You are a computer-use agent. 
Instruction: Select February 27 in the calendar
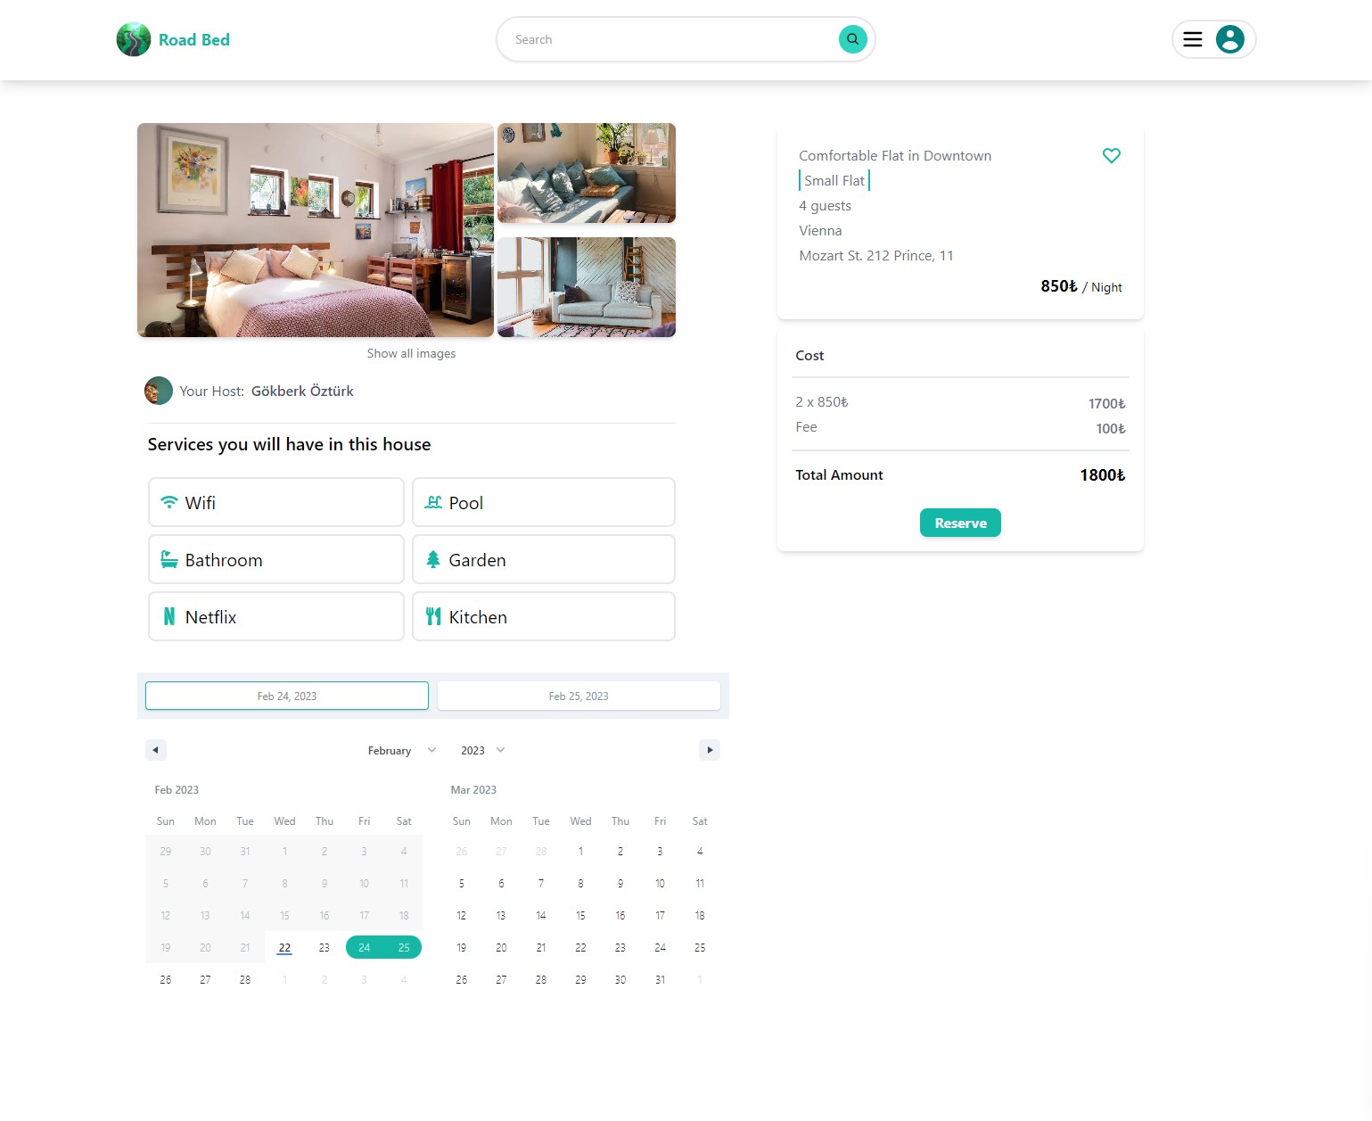click(x=205, y=979)
